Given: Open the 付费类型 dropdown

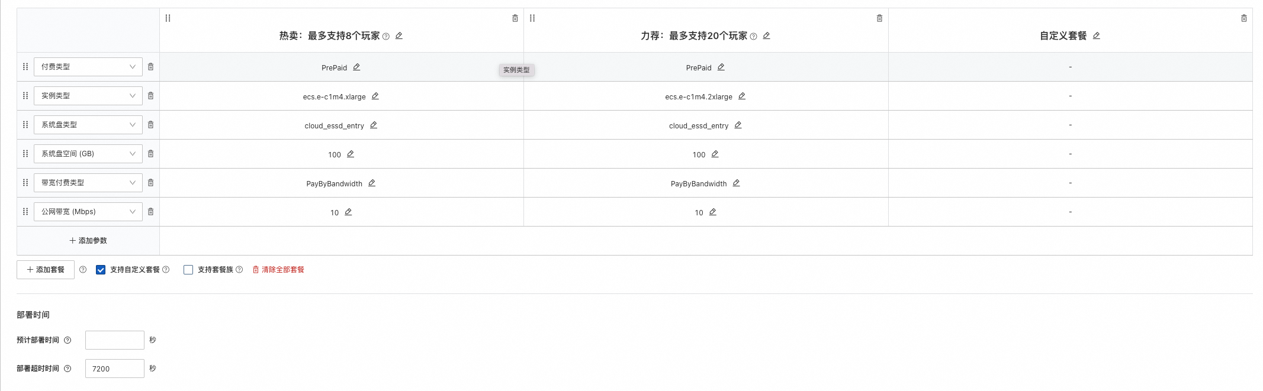Looking at the screenshot, I should [x=88, y=67].
